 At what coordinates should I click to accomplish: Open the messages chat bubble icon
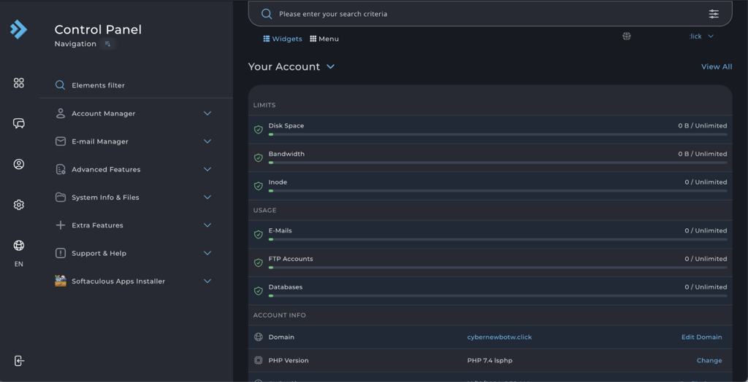18,123
